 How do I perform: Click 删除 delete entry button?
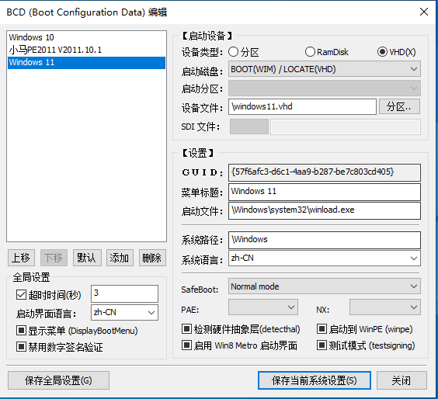152,258
